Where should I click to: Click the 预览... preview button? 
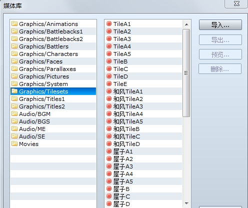[x=220, y=54]
